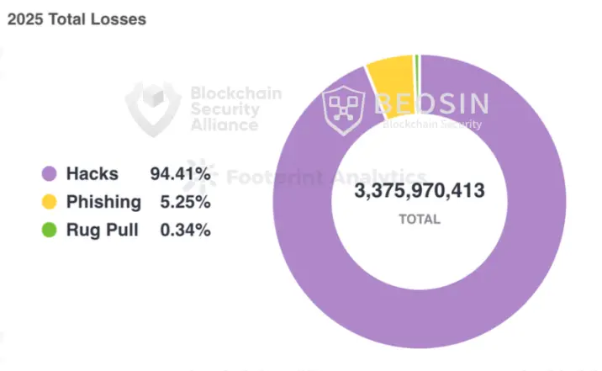Select the Hacks legend label
Screen dimensions: 602x371
[x=92, y=174]
